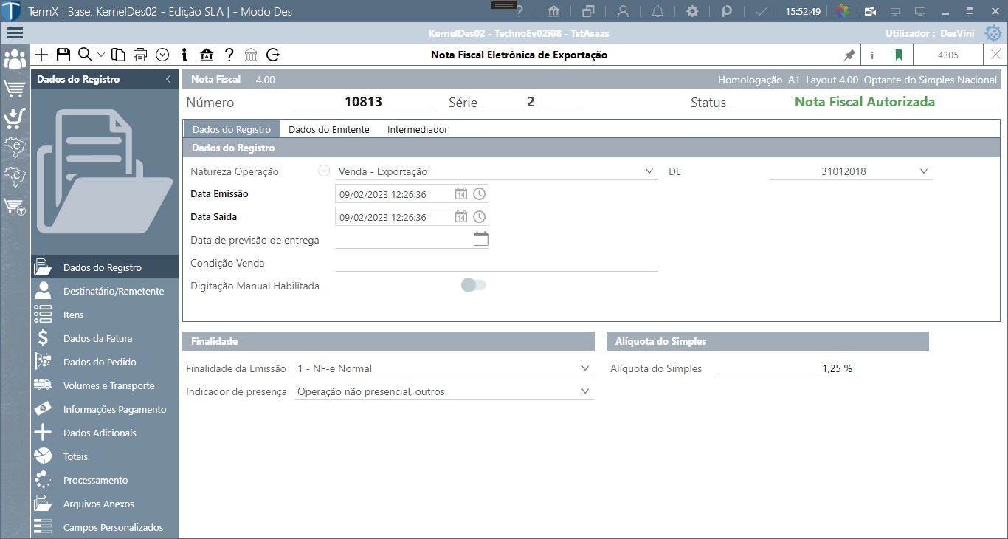The width and height of the screenshot is (1008, 539).
Task: Select Dados do Registro in side navigation
Action: click(x=105, y=267)
